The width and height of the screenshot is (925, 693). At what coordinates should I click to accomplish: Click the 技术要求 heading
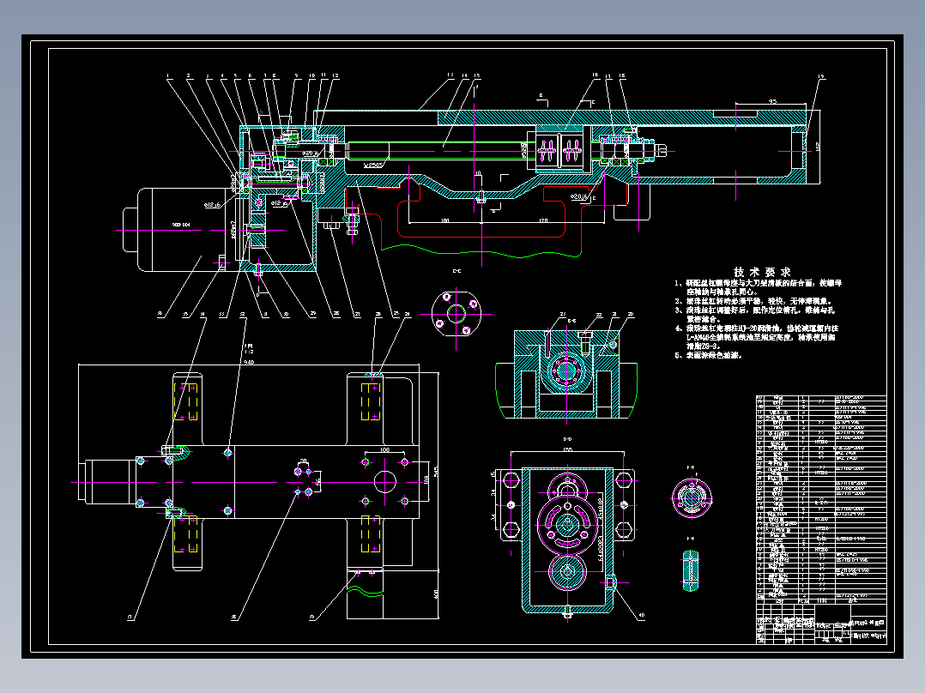(762, 272)
